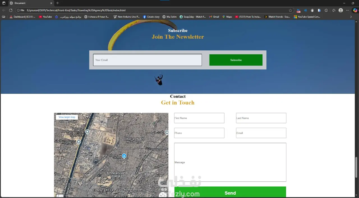
Task: Open the Copilot sidebar icon
Action: click(x=355, y=10)
